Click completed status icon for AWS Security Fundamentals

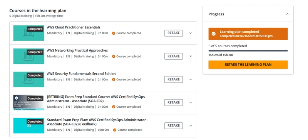pyautogui.click(x=114, y=80)
